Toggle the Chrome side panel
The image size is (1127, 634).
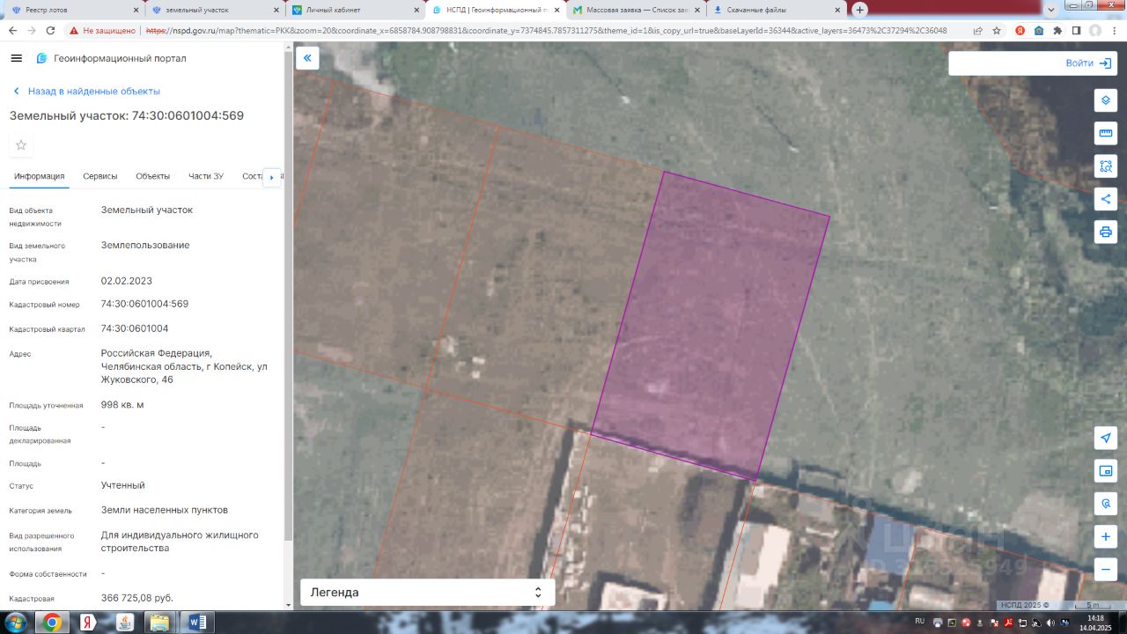(x=1076, y=30)
